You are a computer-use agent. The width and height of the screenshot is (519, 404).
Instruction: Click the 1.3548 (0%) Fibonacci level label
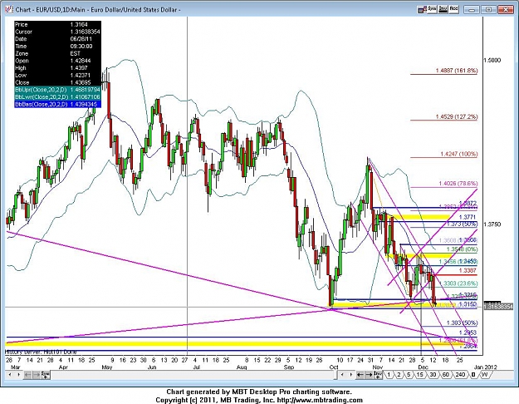(462, 249)
